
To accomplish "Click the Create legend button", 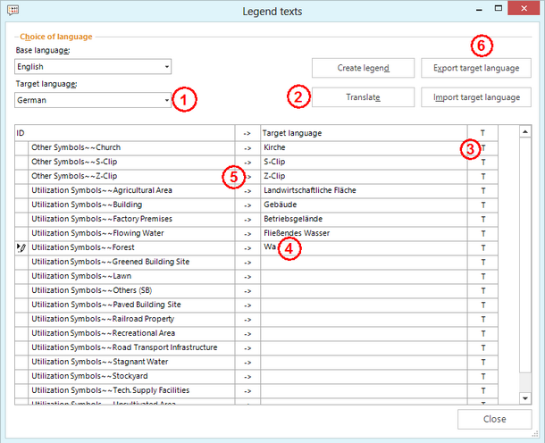I will click(363, 68).
